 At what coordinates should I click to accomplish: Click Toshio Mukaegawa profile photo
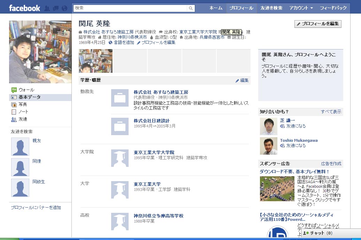[x=269, y=146]
